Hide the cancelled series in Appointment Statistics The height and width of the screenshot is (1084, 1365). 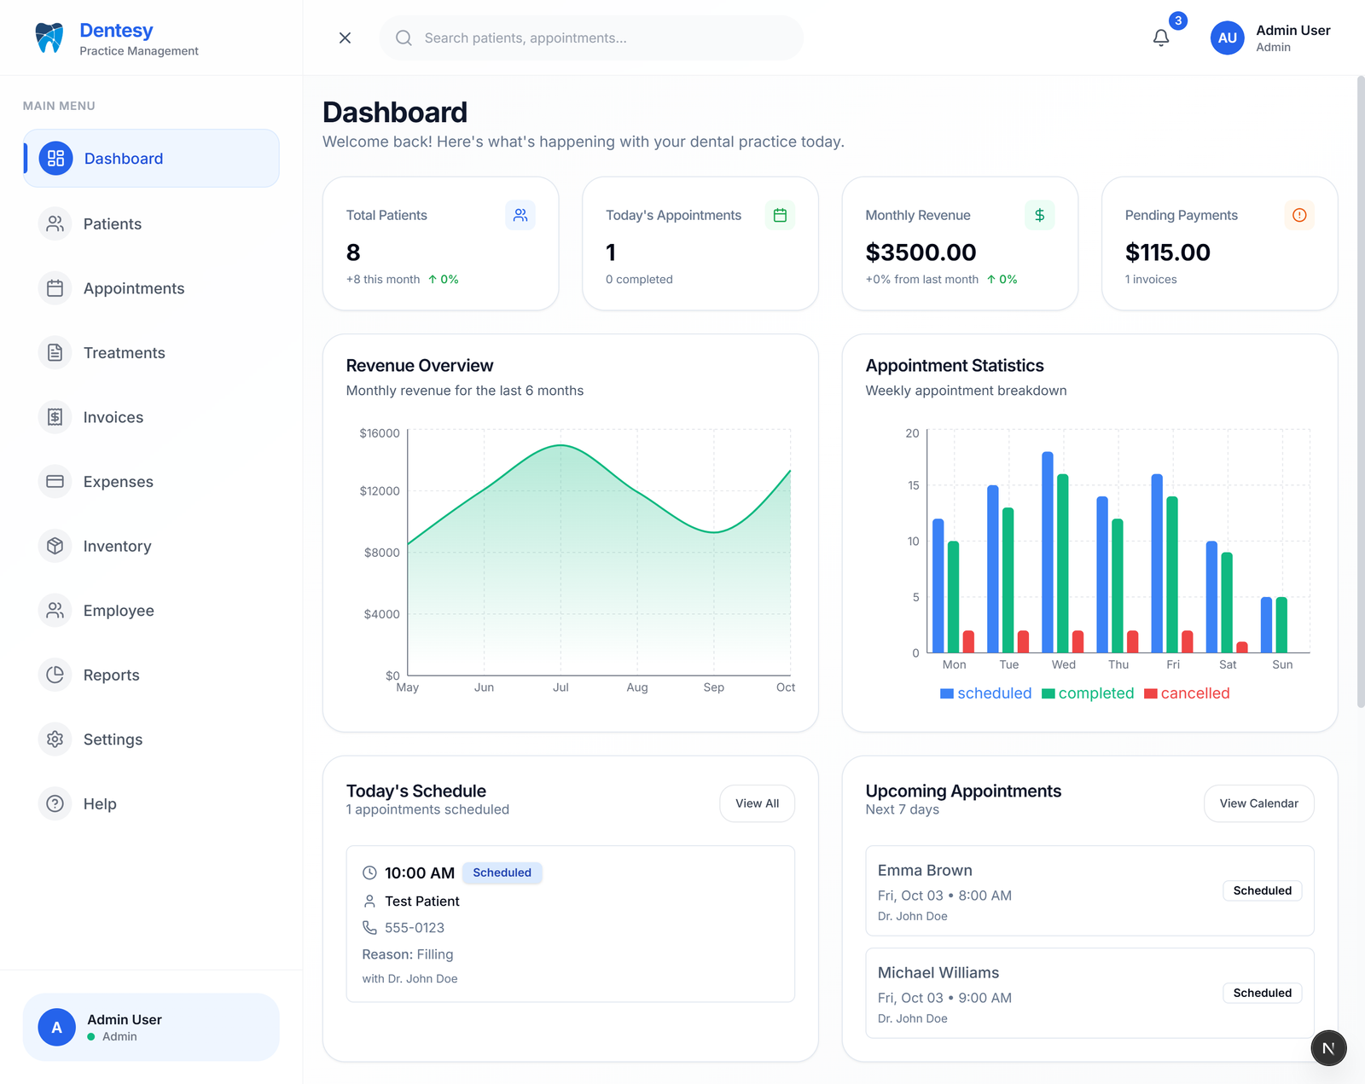click(x=1187, y=693)
